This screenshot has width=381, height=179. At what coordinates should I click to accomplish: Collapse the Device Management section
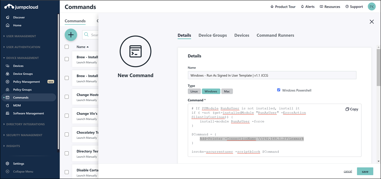(22, 58)
